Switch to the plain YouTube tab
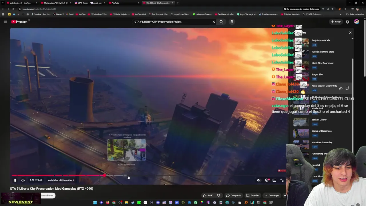The width and height of the screenshot is (366, 206). click(x=124, y=3)
